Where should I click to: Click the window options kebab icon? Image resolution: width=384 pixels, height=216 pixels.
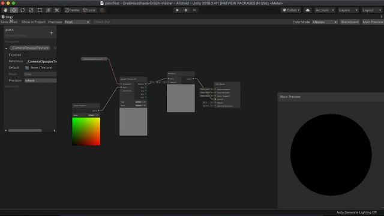pos(381,17)
